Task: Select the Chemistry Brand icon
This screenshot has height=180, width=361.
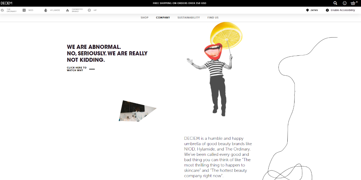Action: coord(68,10)
